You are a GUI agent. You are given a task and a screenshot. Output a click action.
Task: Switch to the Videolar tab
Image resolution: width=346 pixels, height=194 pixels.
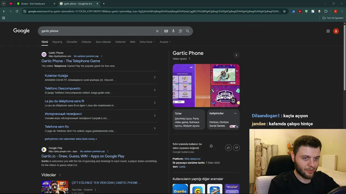pyautogui.click(x=86, y=42)
